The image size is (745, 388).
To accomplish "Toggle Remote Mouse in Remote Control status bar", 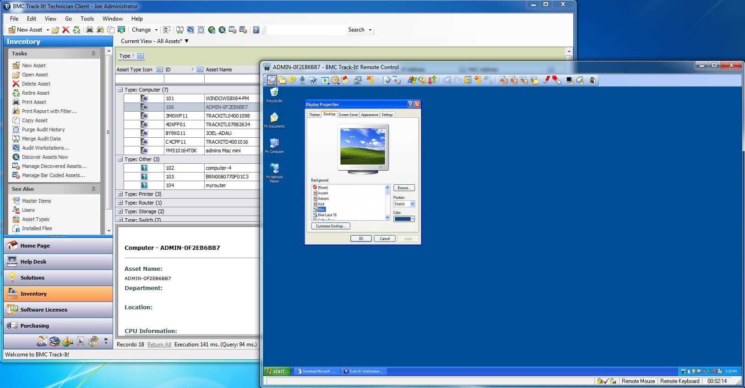I will 638,381.
